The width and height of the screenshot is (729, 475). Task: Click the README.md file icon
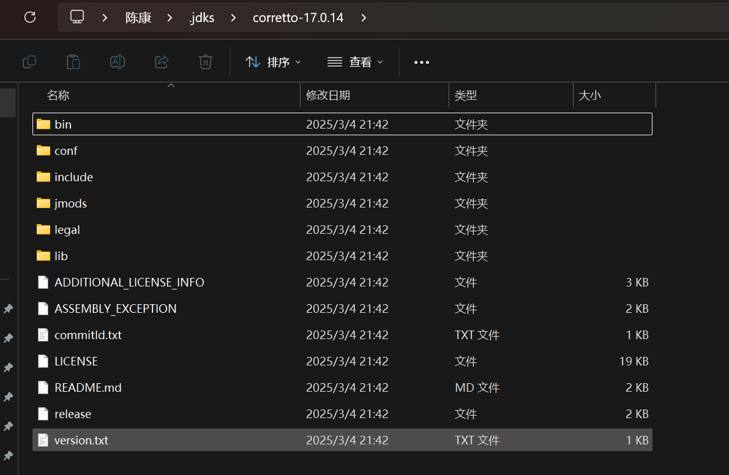coord(43,387)
